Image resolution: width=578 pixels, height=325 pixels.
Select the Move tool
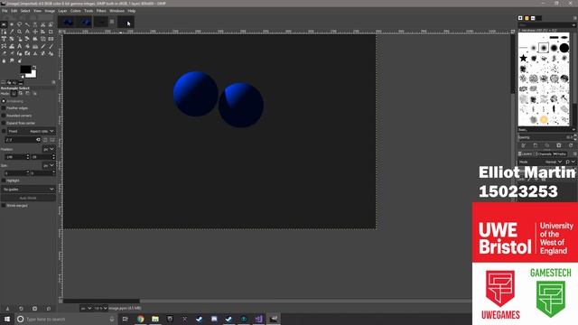pyautogui.click(x=35, y=32)
